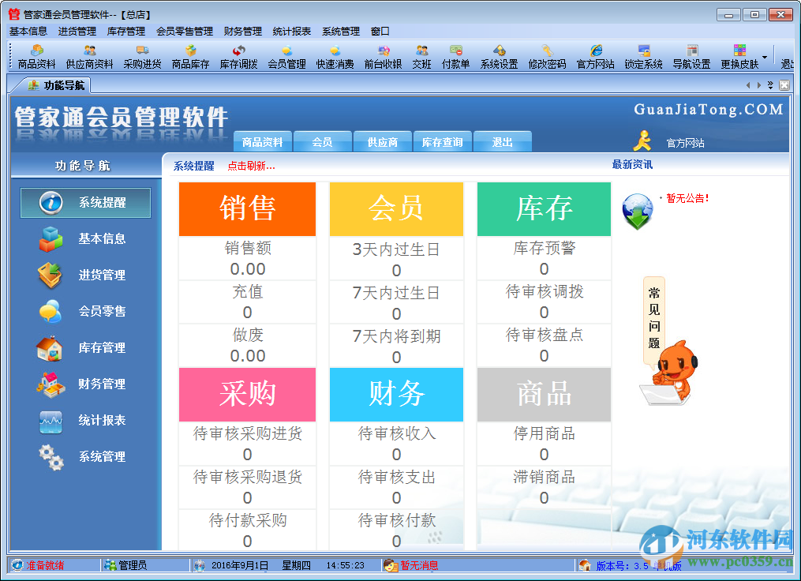Image resolution: width=801 pixels, height=581 pixels.
Task: Open 付款单 from the toolbar
Action: (x=456, y=55)
